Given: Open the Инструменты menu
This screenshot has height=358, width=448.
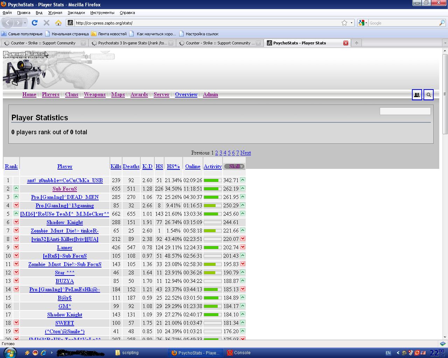Looking at the screenshot, I should (102, 13).
